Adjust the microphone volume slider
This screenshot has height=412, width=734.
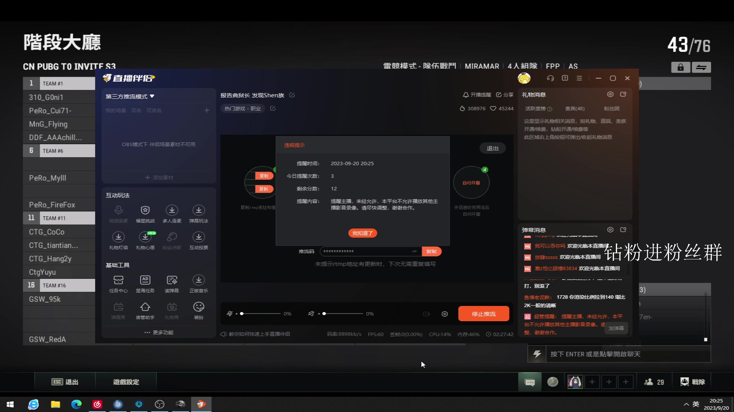(x=260, y=314)
